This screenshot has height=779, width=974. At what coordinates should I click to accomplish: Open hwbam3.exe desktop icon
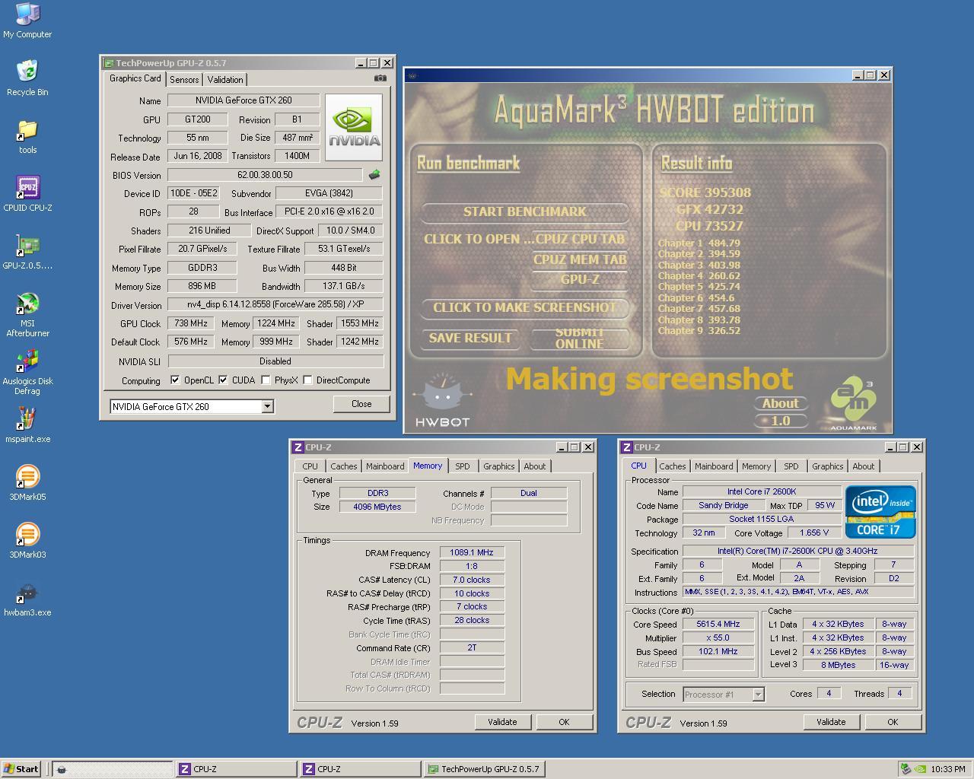pyautogui.click(x=27, y=598)
